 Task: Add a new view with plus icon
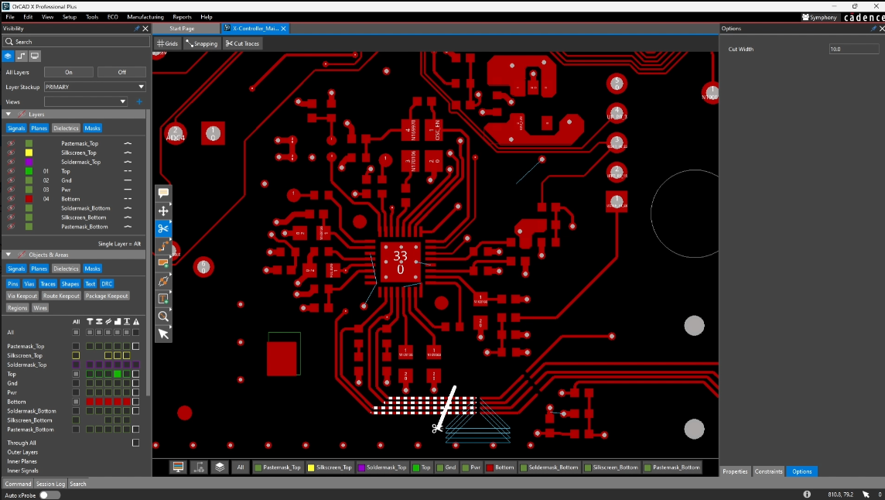139,101
